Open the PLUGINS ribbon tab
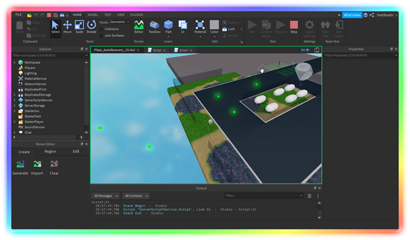410x240 pixels. [137, 15]
